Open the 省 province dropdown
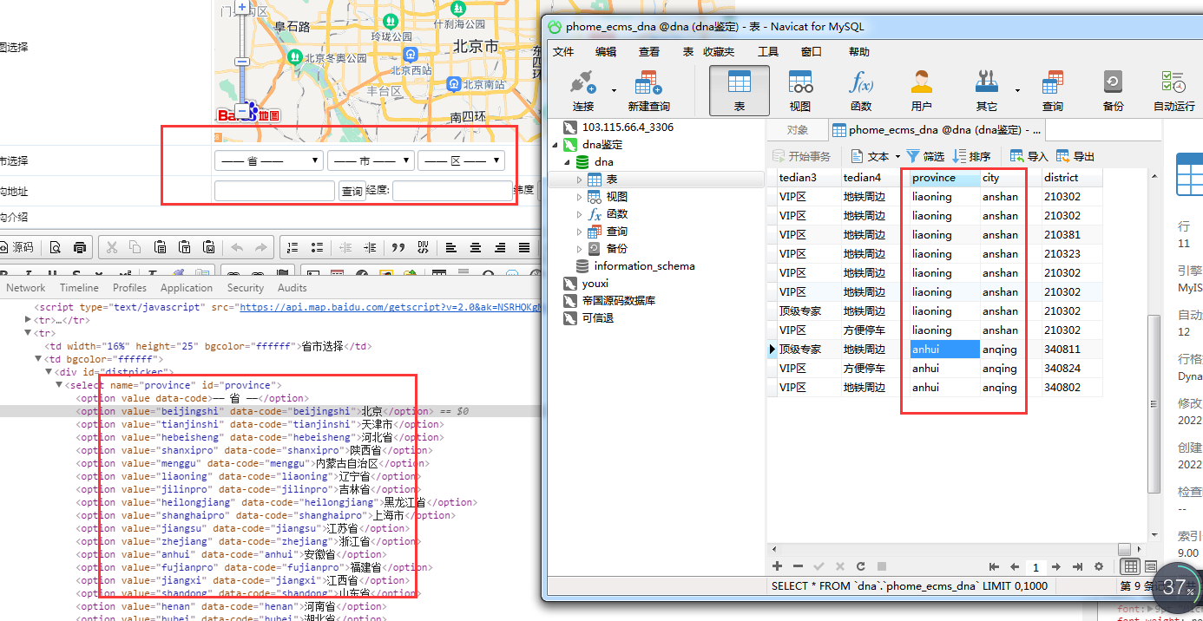This screenshot has height=621, width=1203. pyautogui.click(x=269, y=160)
